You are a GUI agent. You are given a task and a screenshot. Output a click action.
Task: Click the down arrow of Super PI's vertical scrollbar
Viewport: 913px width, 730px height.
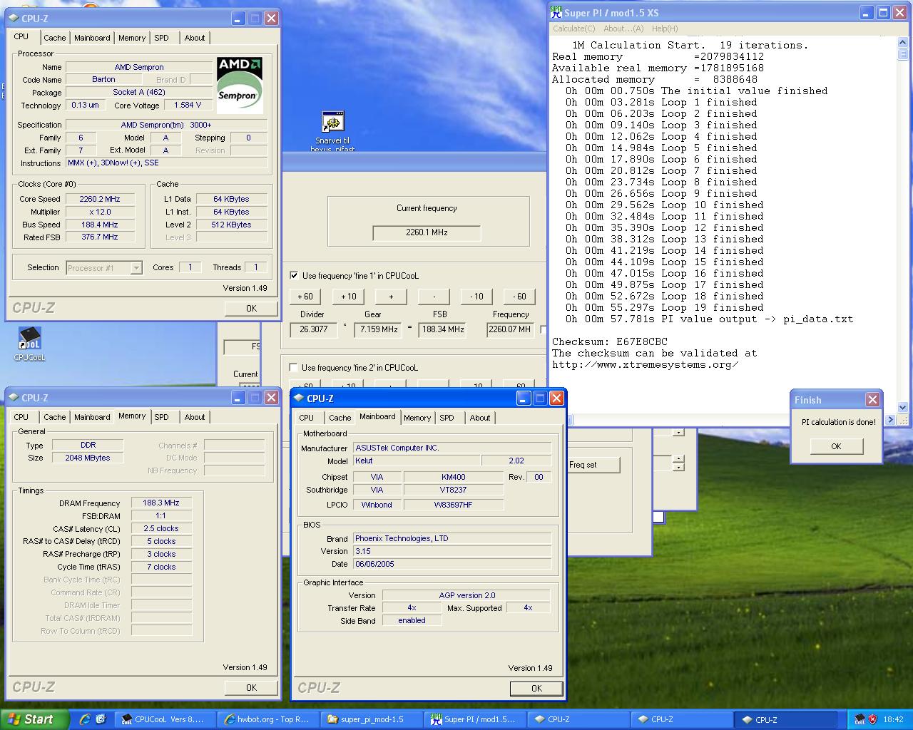[x=902, y=407]
